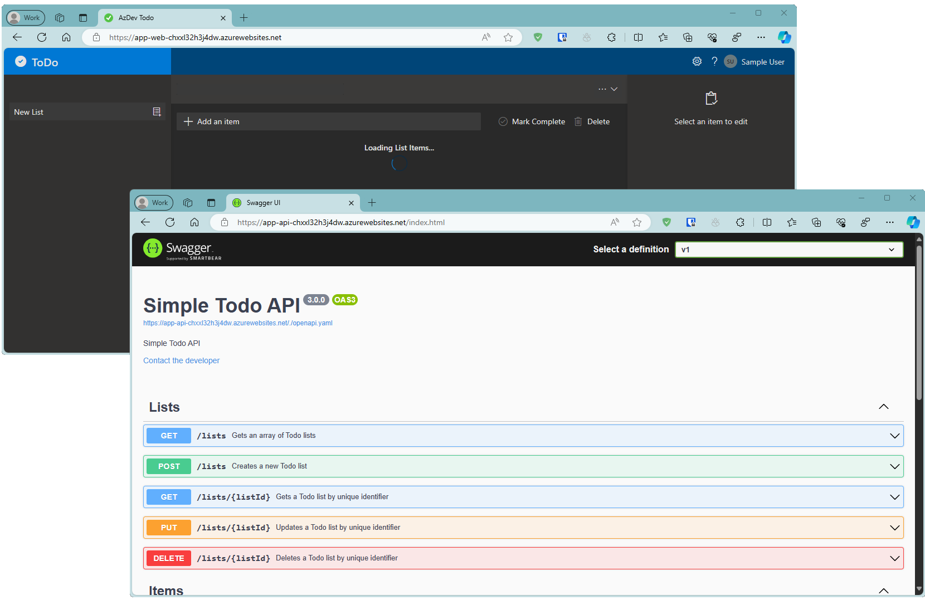Click the Sample User avatar

[x=730, y=62]
